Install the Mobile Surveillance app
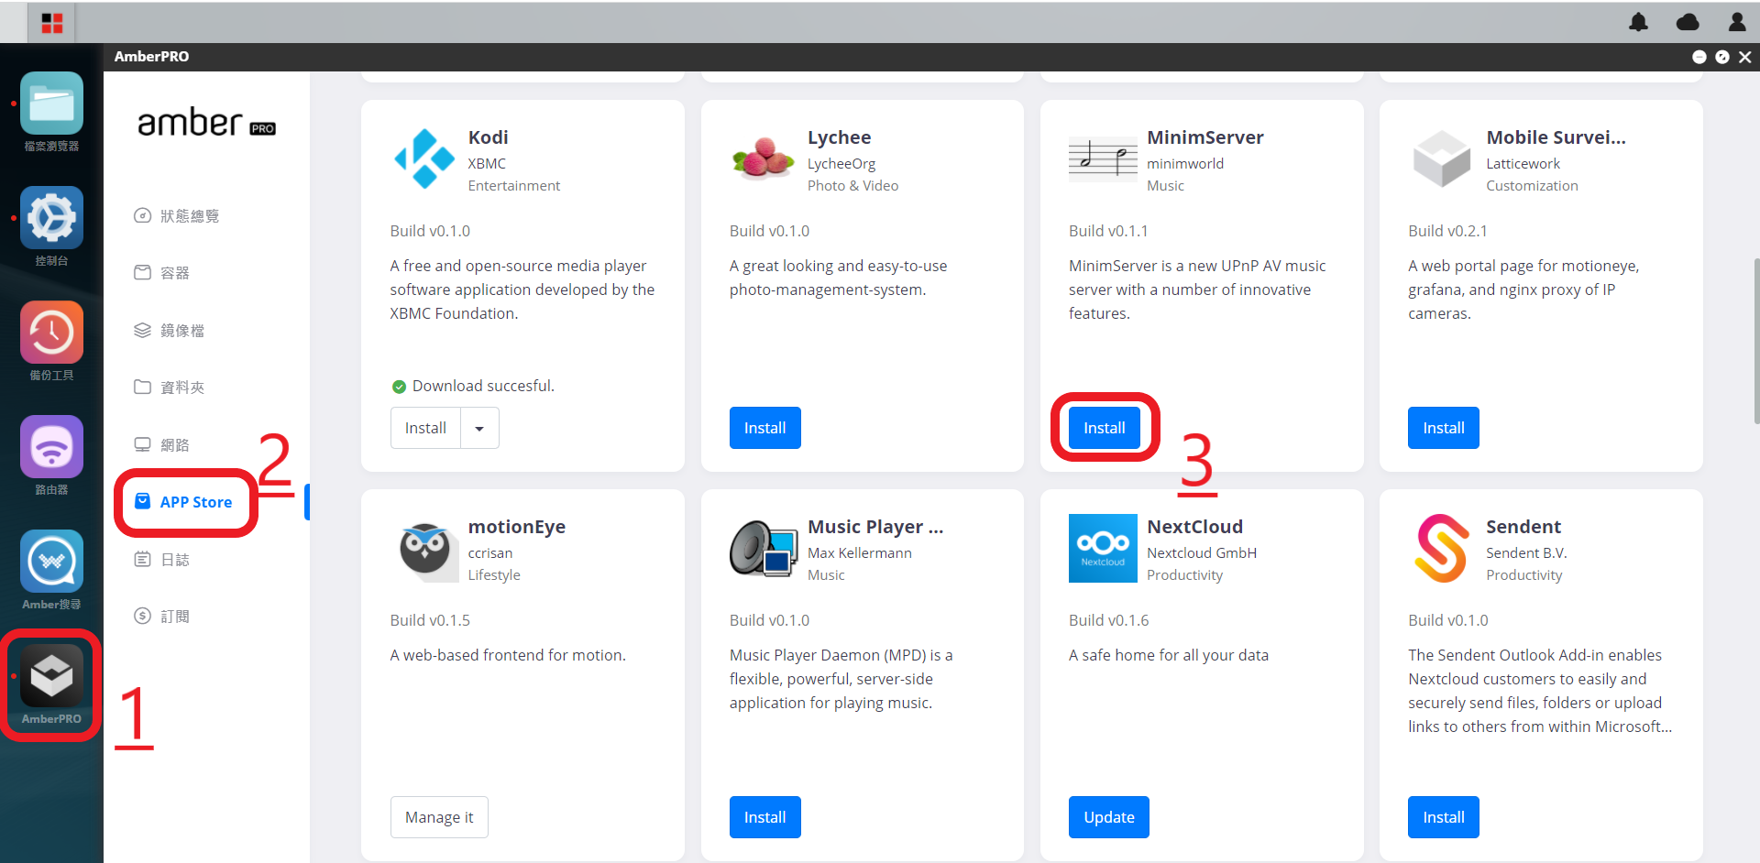The height and width of the screenshot is (863, 1760). (x=1444, y=428)
